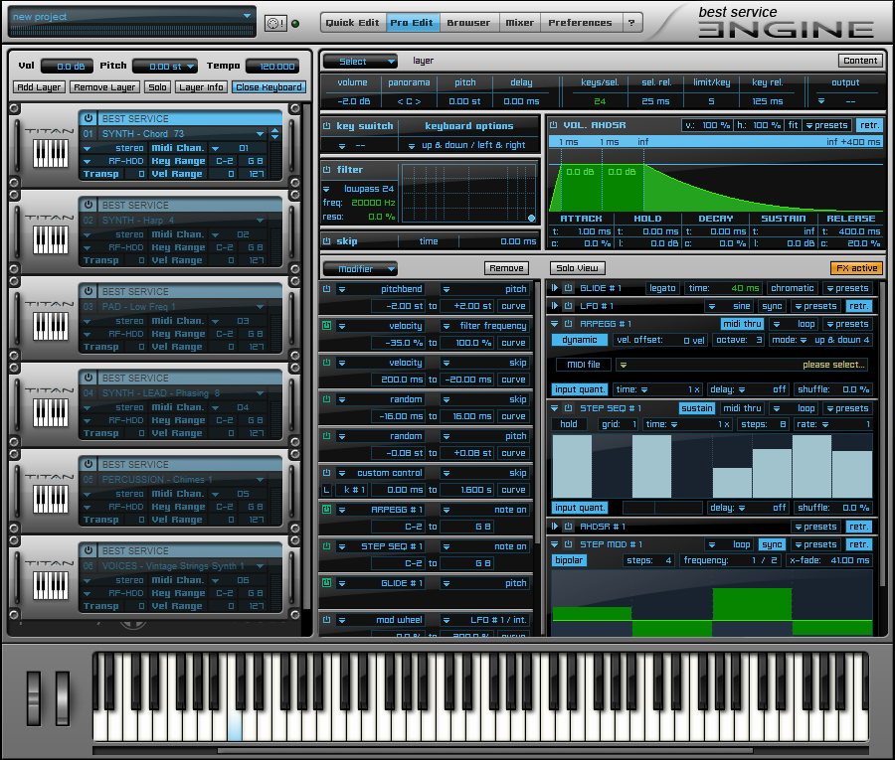Click Close Keyboard button
Viewport: 895px width, 760px height.
(268, 87)
